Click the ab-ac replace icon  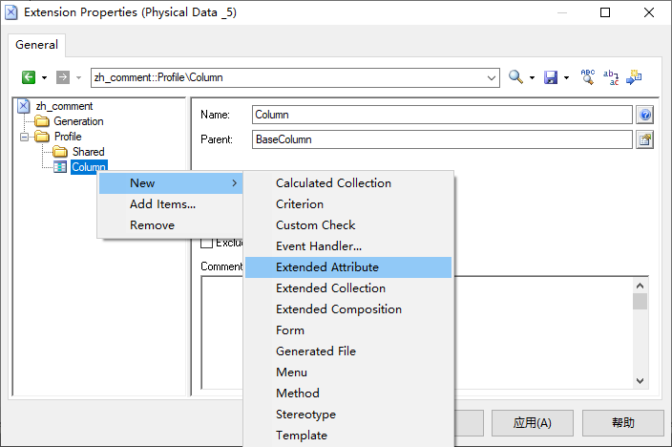click(611, 77)
